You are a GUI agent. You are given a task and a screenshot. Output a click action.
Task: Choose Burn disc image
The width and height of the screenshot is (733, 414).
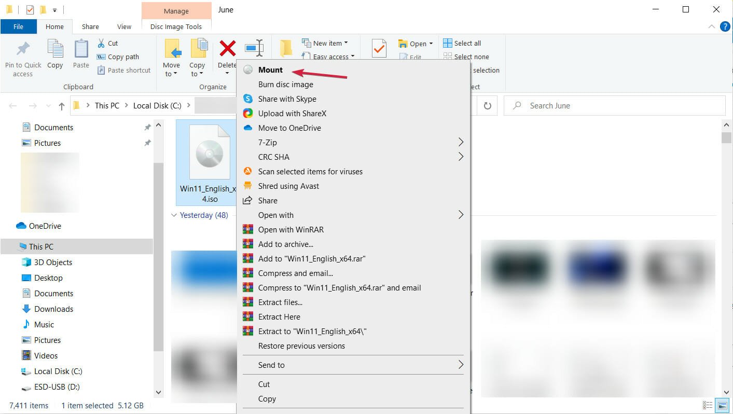[353, 84]
